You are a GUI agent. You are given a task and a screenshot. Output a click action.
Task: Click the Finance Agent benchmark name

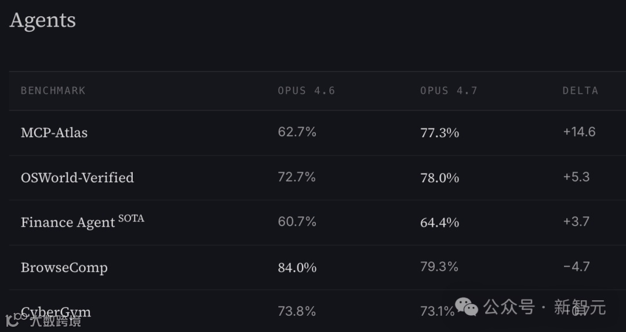click(x=68, y=223)
